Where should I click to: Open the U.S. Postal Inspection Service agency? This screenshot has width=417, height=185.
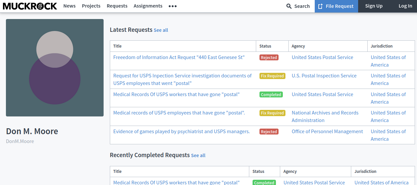coord(324,76)
